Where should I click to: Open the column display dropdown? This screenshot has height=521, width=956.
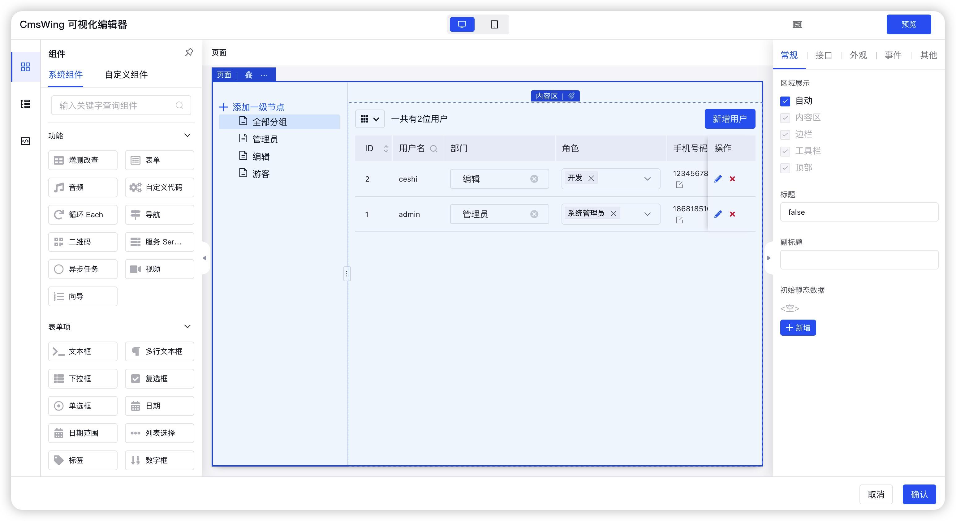[x=370, y=119]
